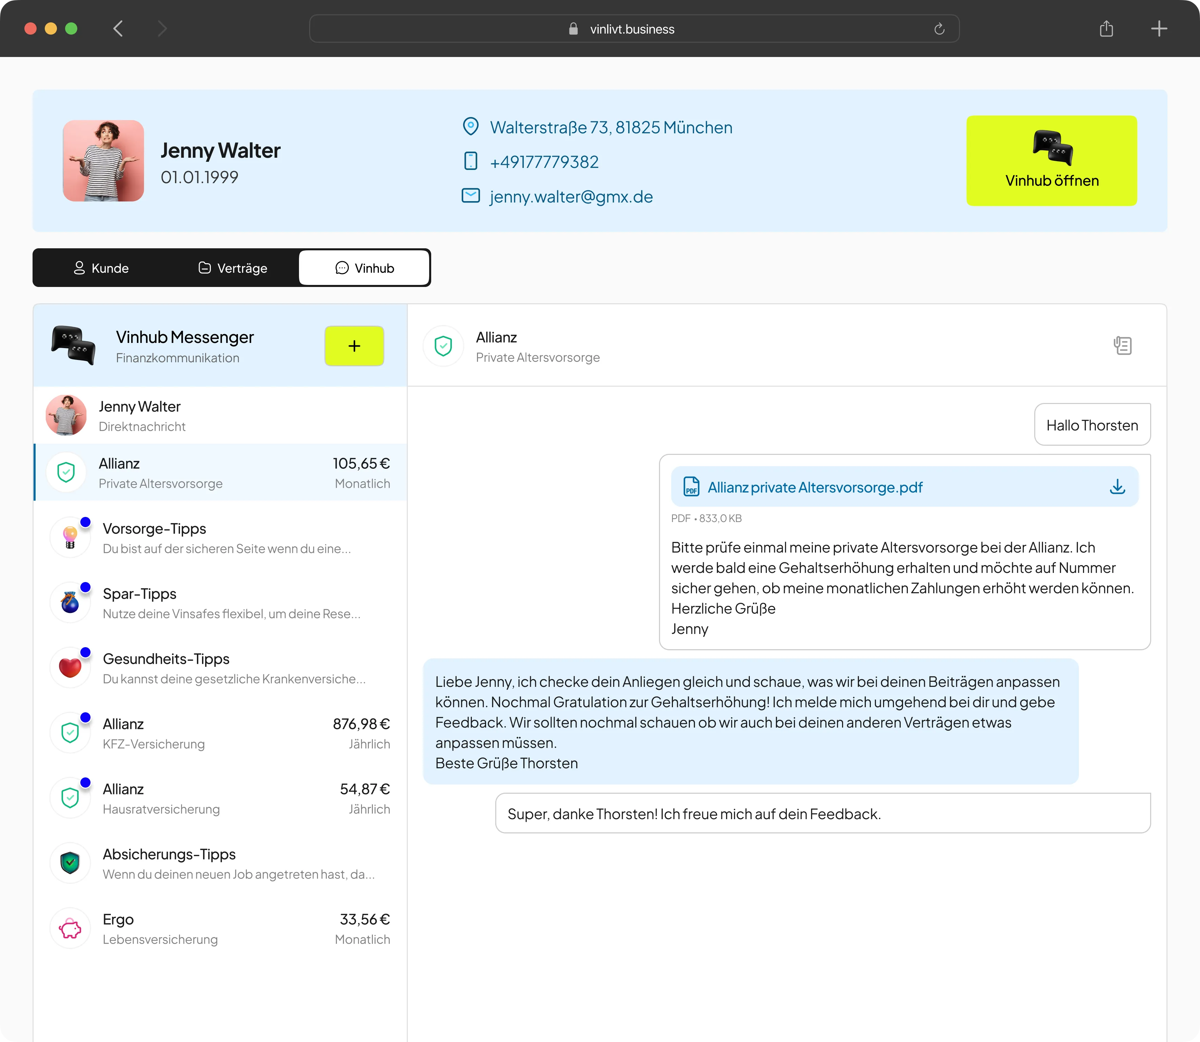Screen dimensions: 1200x1042
Task: Click Spar-Tipps preview text 'Nutze deine Vinsafes'
Action: tap(231, 614)
